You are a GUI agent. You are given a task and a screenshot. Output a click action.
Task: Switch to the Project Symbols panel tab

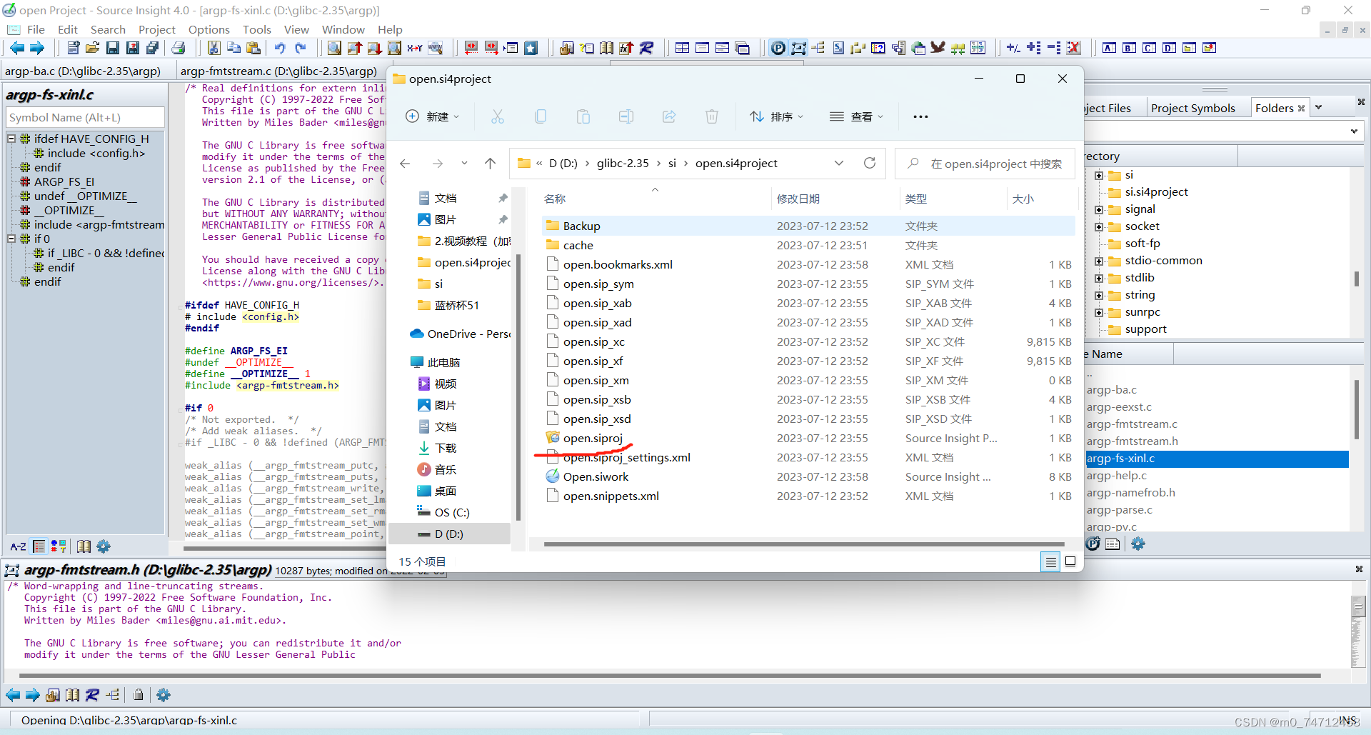tap(1192, 108)
